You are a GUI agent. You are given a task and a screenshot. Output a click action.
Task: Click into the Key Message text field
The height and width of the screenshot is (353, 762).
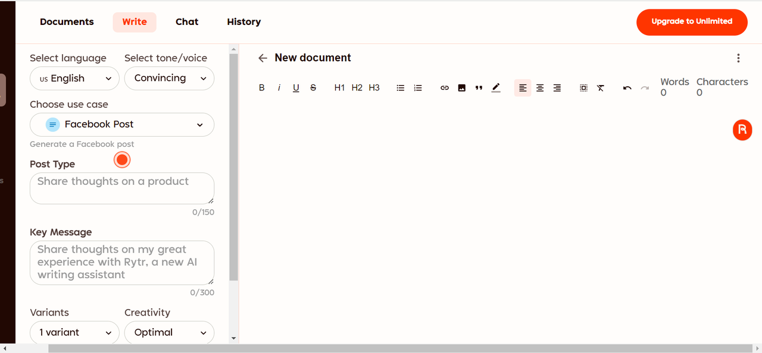(x=122, y=263)
